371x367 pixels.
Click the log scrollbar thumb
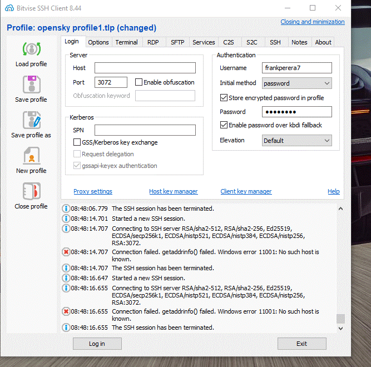click(x=340, y=319)
